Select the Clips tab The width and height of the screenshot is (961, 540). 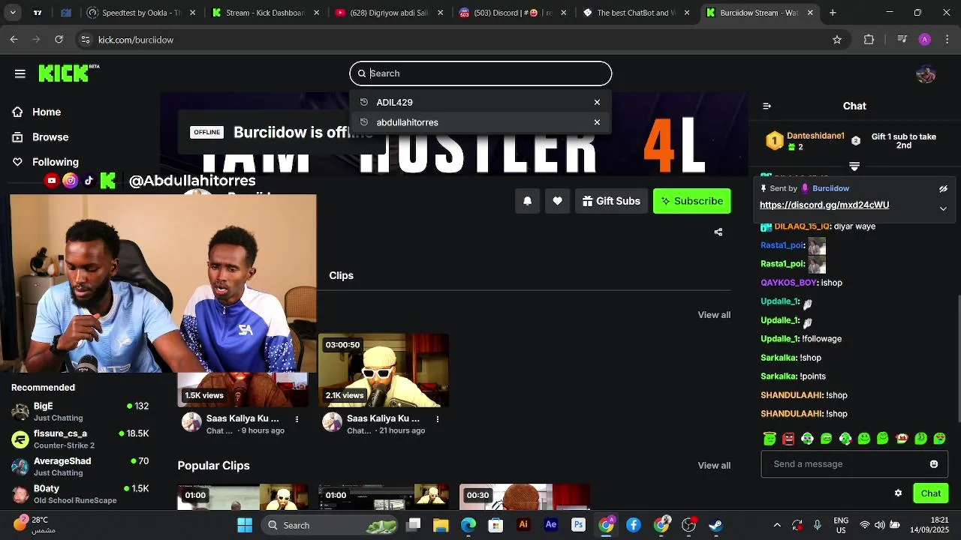click(341, 275)
